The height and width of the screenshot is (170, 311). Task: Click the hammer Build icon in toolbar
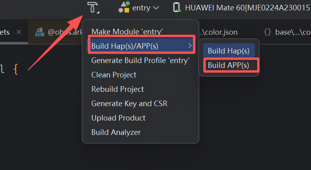(x=93, y=7)
